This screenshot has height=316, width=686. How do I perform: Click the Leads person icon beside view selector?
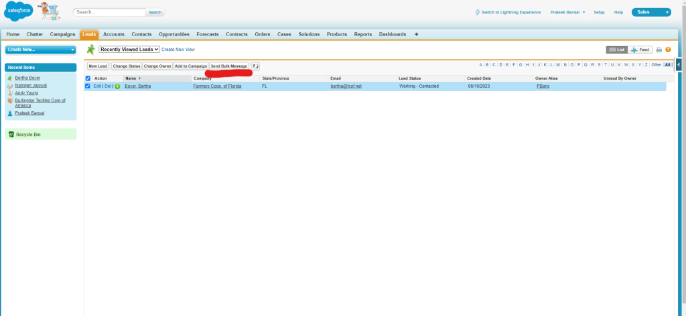pos(91,50)
